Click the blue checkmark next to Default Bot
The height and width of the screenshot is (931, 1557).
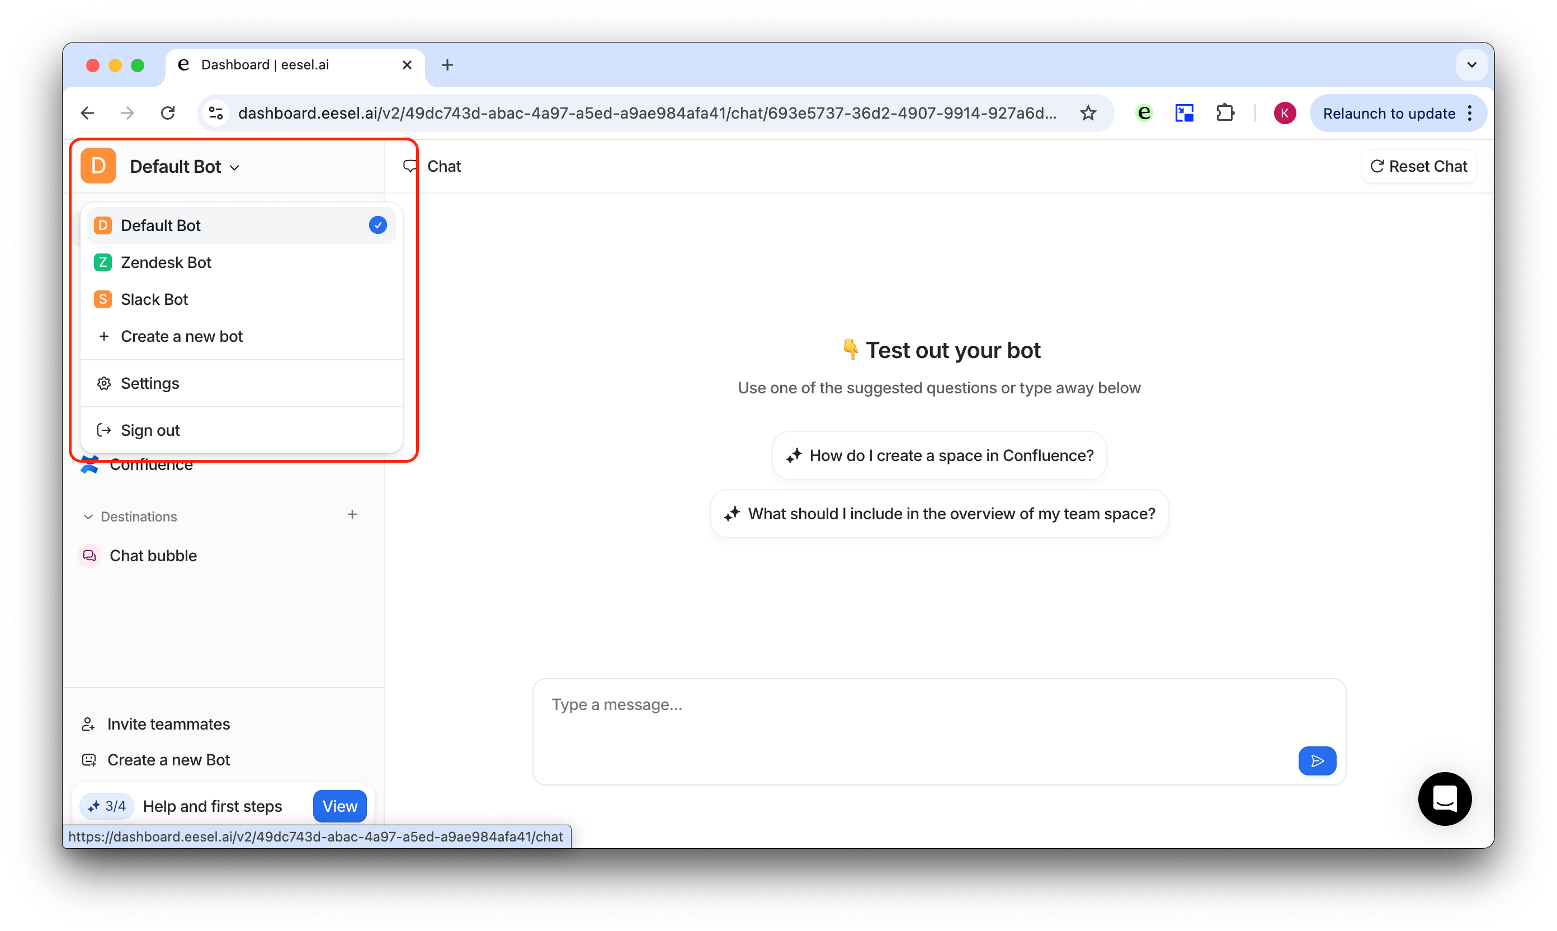pos(378,225)
